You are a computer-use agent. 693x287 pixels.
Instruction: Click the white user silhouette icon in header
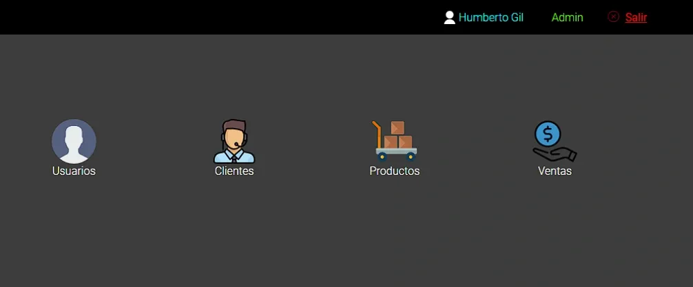coord(450,17)
